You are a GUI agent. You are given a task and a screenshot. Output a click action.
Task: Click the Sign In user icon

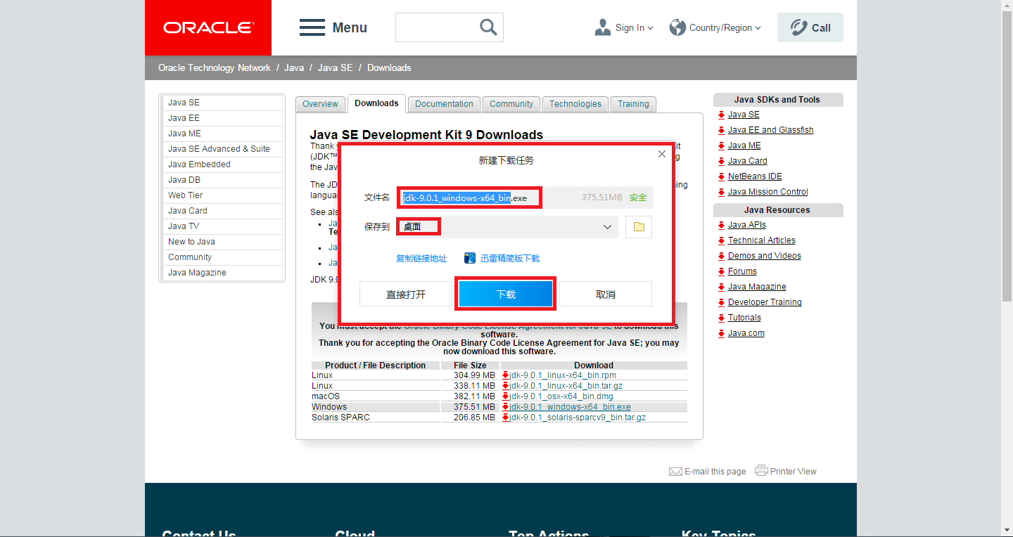pos(602,27)
